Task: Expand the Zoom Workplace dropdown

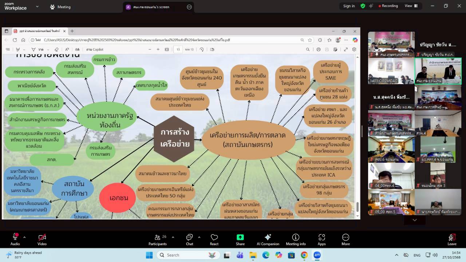Action: [x=37, y=7]
